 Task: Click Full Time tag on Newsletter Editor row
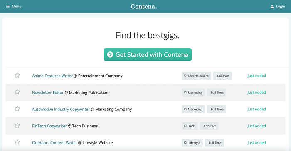[x=217, y=93]
